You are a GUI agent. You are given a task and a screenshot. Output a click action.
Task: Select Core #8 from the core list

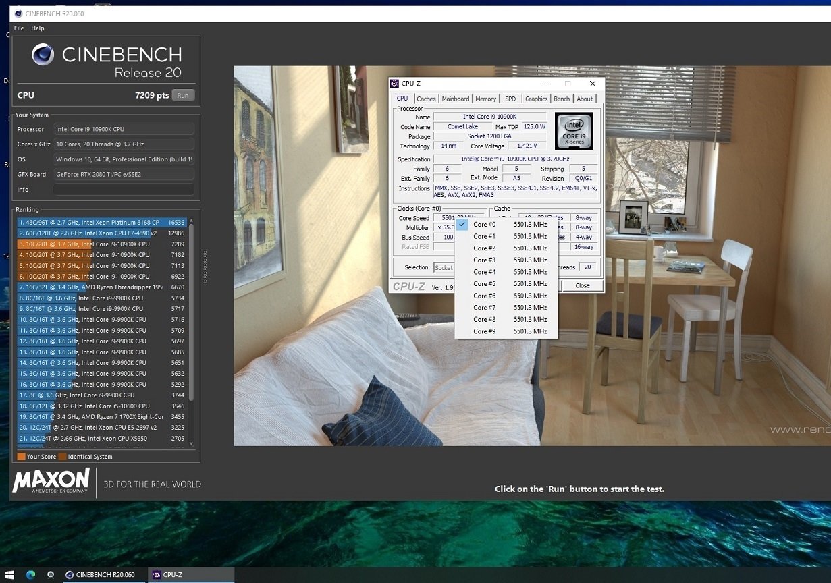click(507, 319)
